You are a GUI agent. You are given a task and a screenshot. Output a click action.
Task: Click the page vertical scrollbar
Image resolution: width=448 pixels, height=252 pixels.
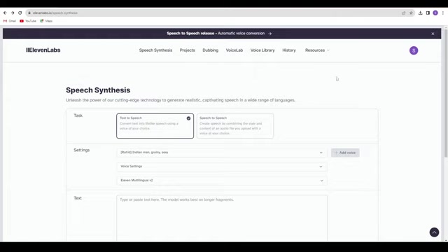[x=446, y=93]
